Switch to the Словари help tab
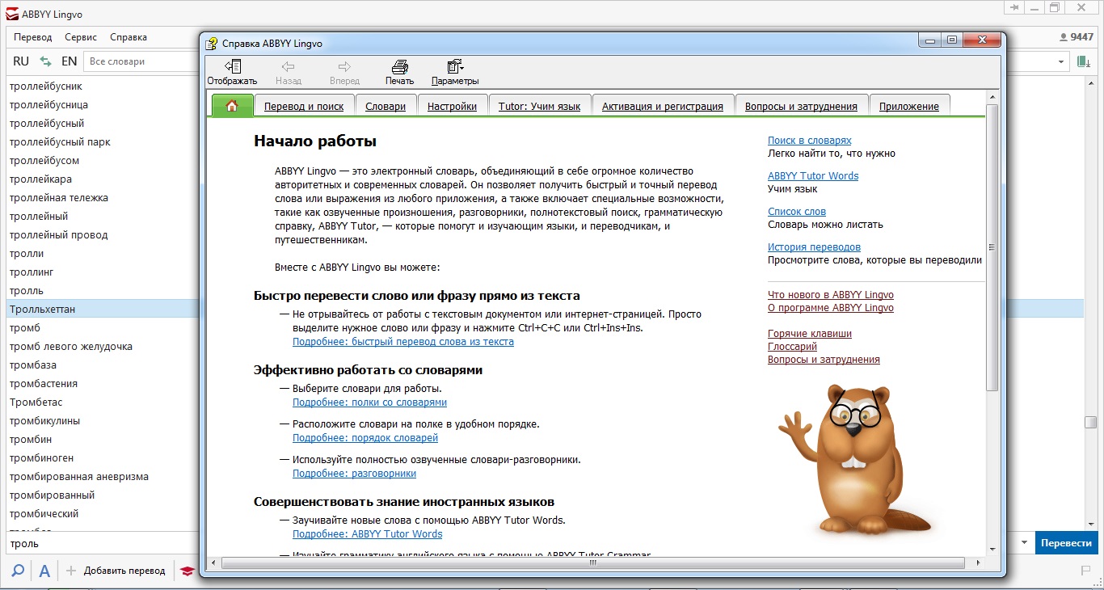Viewport: 1104px width, 590px height. pyautogui.click(x=386, y=106)
